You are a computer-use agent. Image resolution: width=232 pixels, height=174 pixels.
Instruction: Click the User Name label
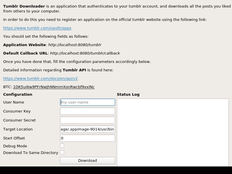(14, 102)
